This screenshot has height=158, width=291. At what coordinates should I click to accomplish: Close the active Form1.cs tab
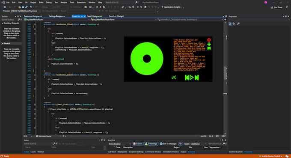point(85,16)
